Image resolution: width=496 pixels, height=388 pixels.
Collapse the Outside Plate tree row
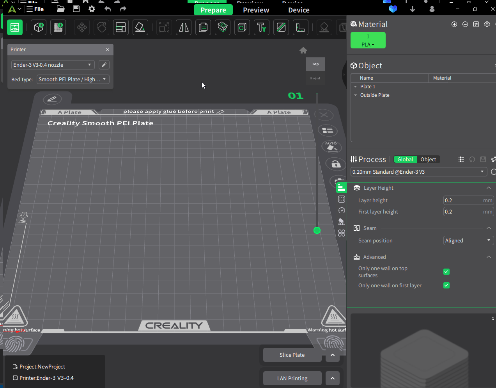[x=355, y=95]
